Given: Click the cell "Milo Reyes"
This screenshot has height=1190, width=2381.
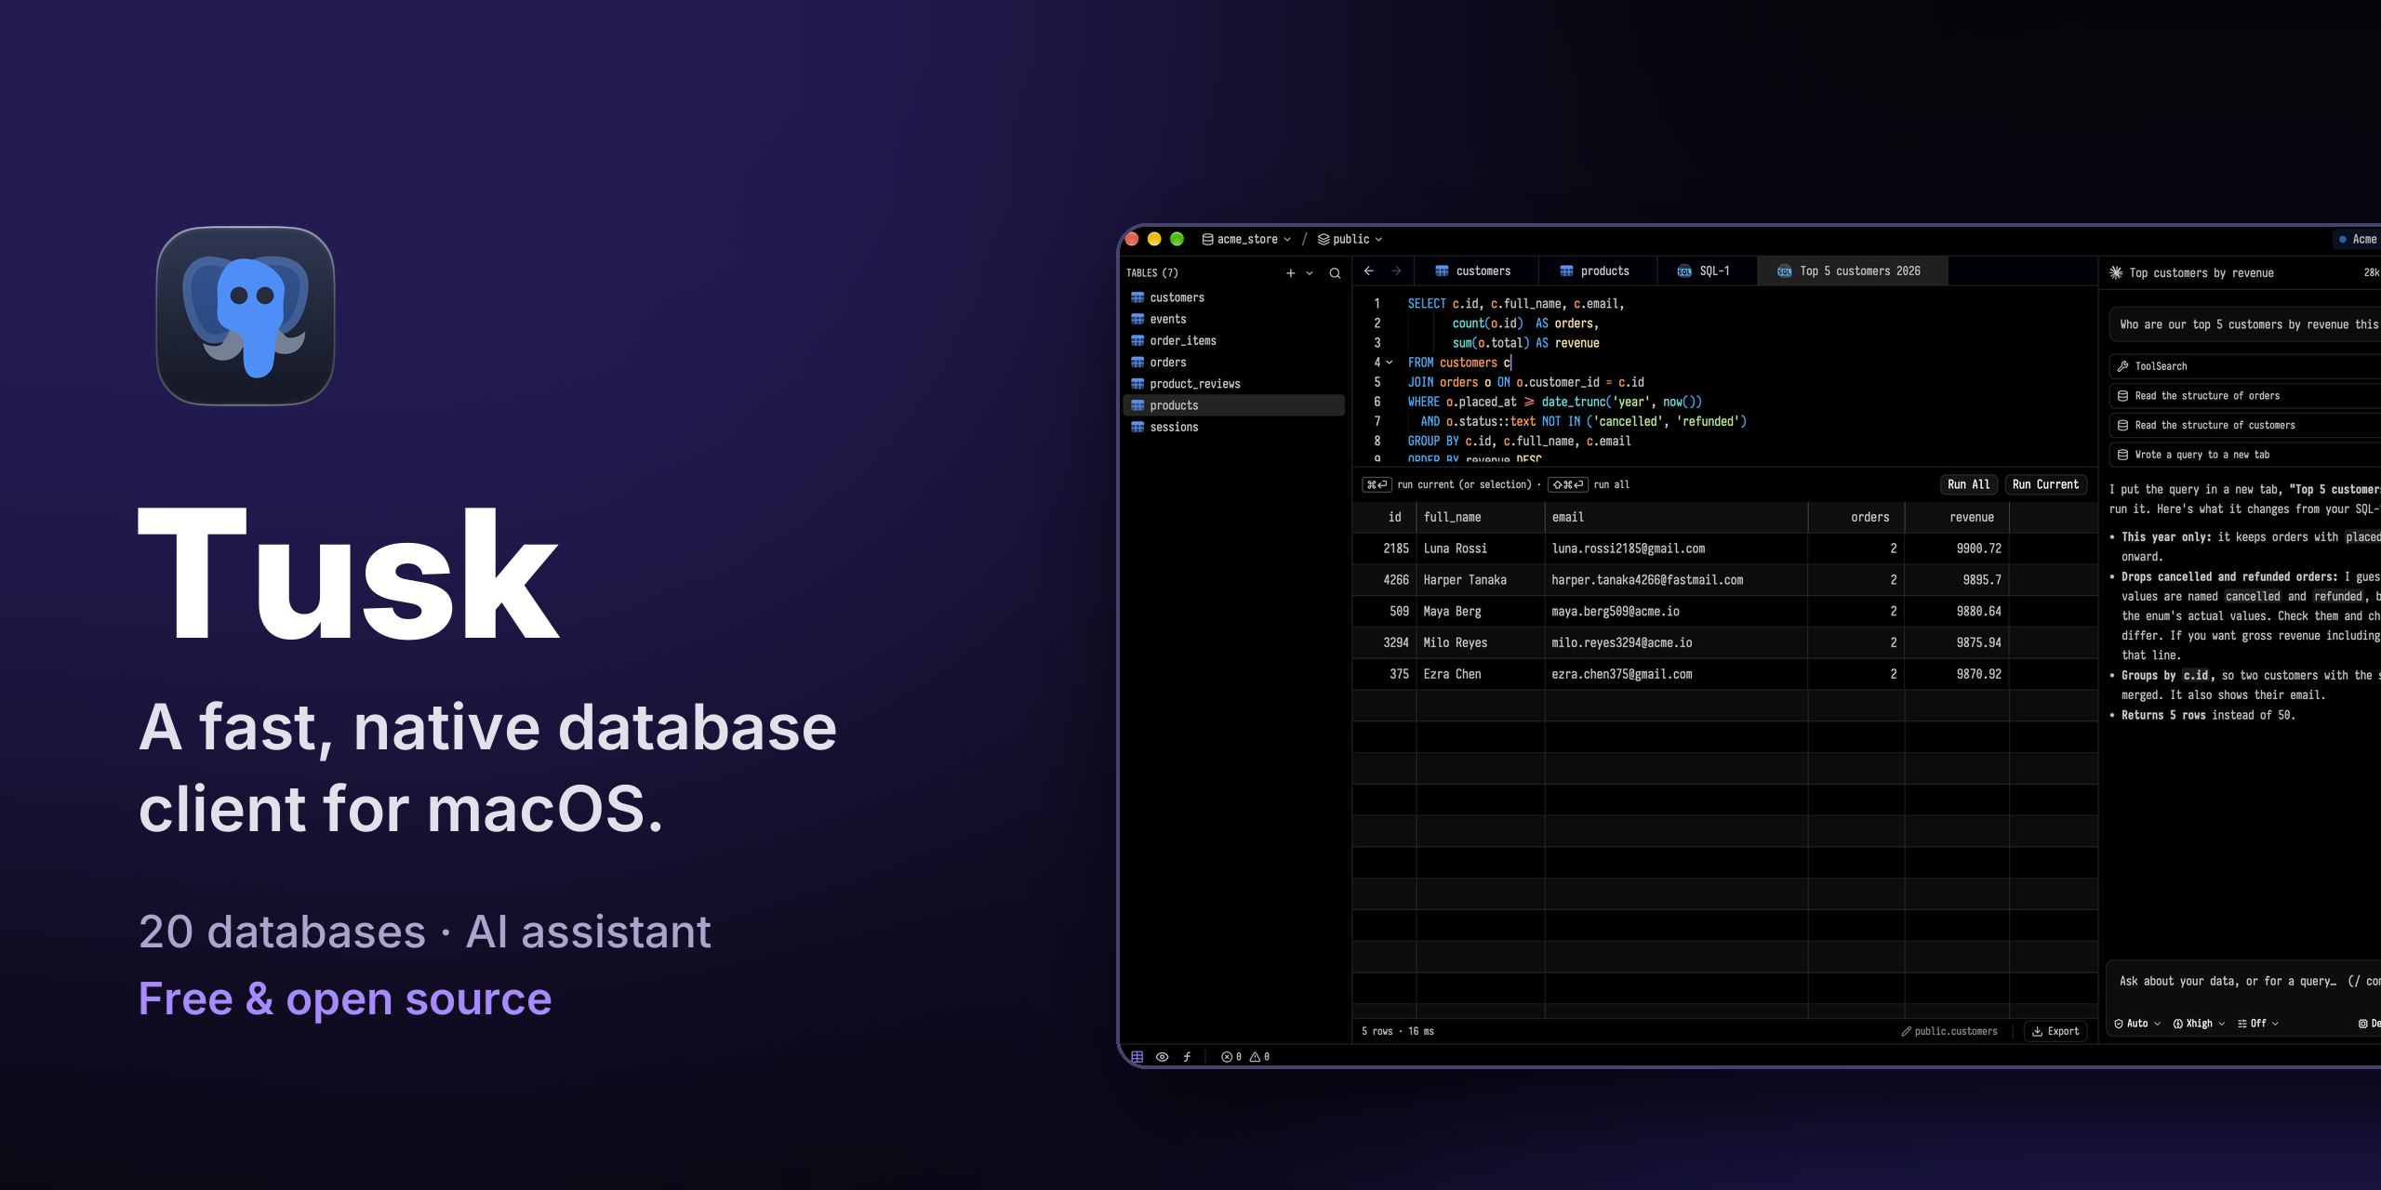Looking at the screenshot, I should point(1480,642).
